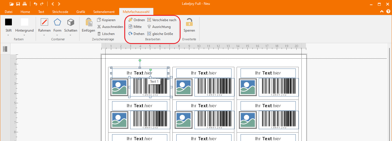Image resolution: width=392 pixels, height=141 pixels.
Task: Click the Drehen rotate button
Action: [x=136, y=34]
